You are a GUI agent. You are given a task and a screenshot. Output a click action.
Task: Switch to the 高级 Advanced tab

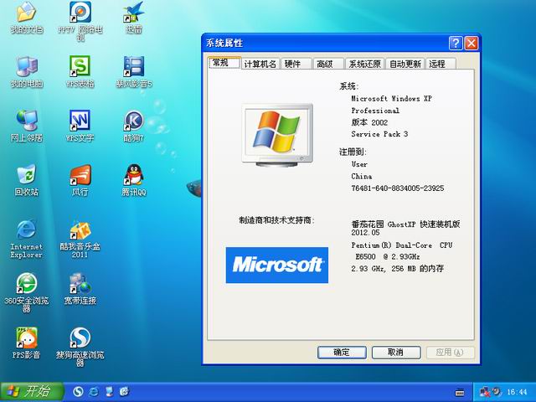(x=328, y=64)
